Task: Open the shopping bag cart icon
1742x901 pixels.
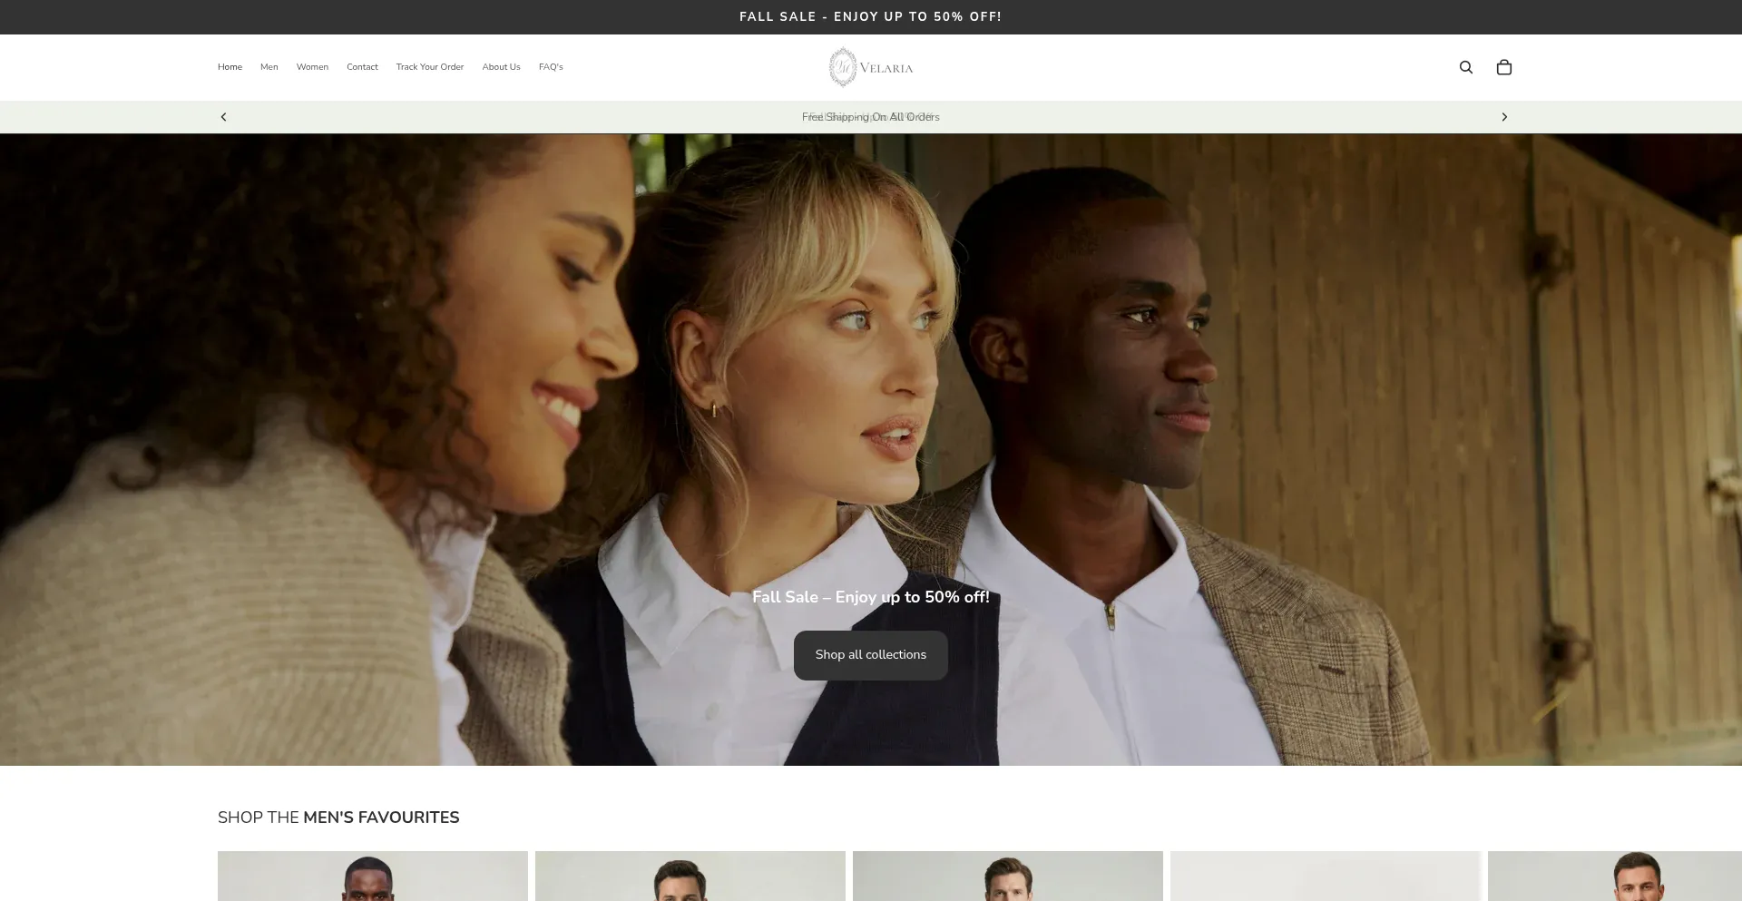Action: tap(1503, 67)
